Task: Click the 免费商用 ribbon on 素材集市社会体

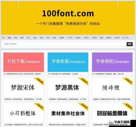Action: 84,106
